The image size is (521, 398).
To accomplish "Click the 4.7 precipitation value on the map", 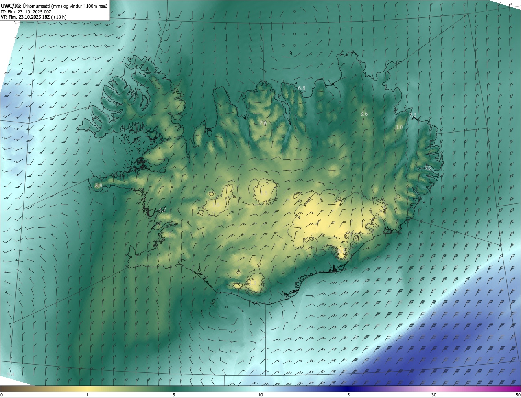I will pyautogui.click(x=162, y=210).
